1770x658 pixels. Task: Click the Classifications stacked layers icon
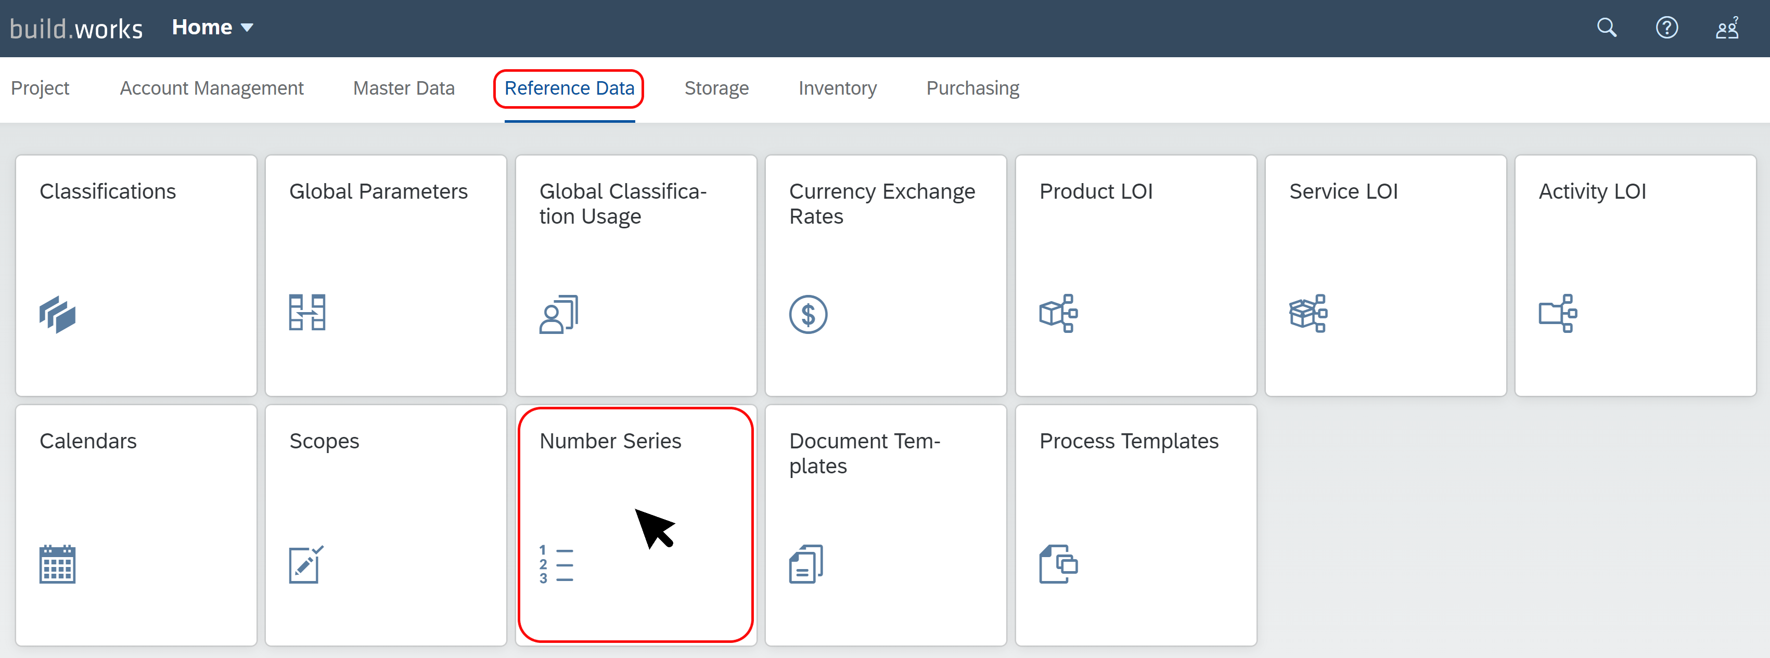58,315
